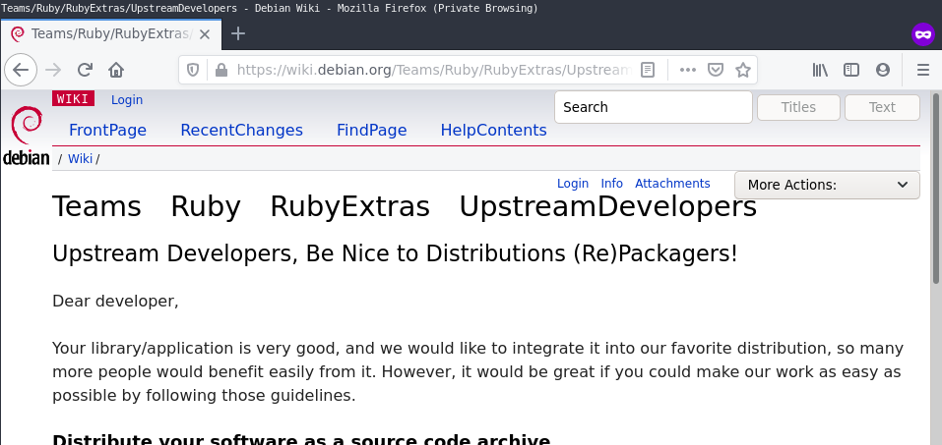The height and width of the screenshot is (445, 942).
Task: Go to the Firefox Home page icon
Action: (116, 70)
